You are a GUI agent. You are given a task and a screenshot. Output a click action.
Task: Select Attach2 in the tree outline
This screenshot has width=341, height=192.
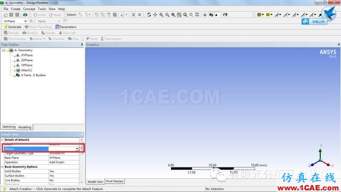[x=26, y=70]
